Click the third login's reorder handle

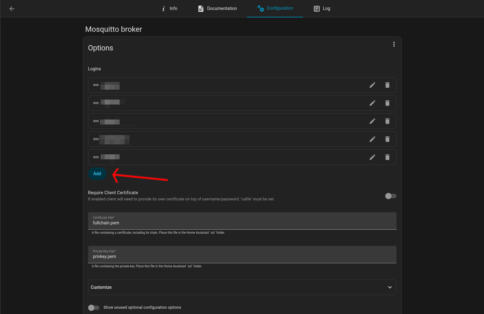click(96, 121)
